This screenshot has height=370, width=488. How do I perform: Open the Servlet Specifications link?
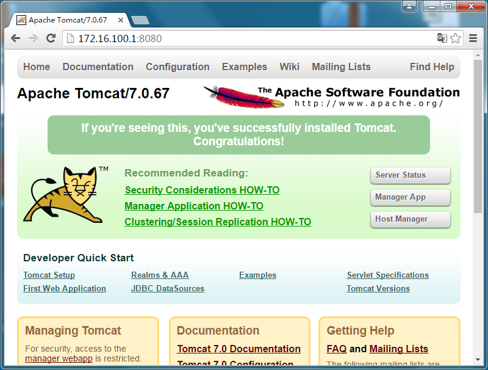click(x=388, y=275)
